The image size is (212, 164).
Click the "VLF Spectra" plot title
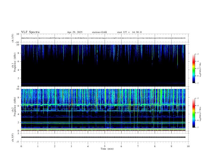point(30,32)
